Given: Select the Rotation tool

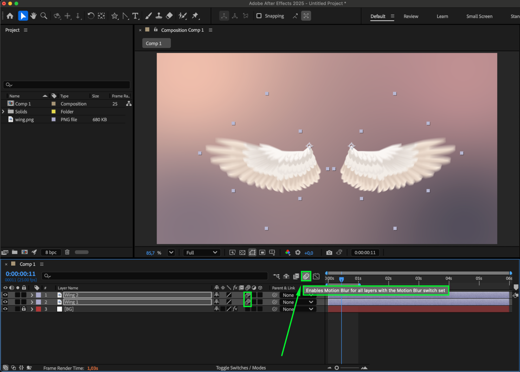Looking at the screenshot, I should [91, 16].
